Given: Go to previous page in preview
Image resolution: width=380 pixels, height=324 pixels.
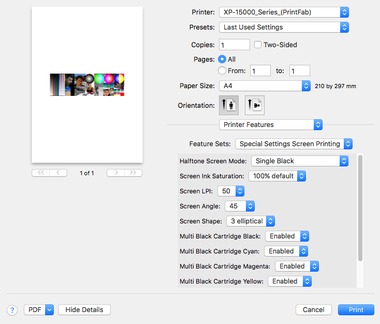Looking at the screenshot, I should pos(59,173).
